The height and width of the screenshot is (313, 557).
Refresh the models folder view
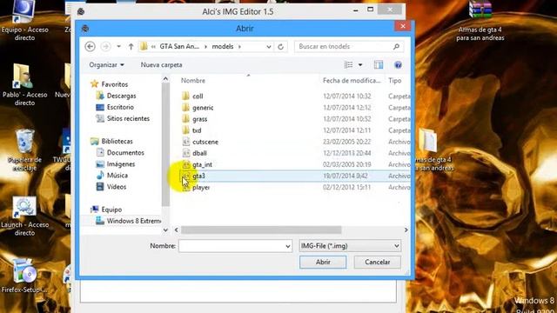280,46
